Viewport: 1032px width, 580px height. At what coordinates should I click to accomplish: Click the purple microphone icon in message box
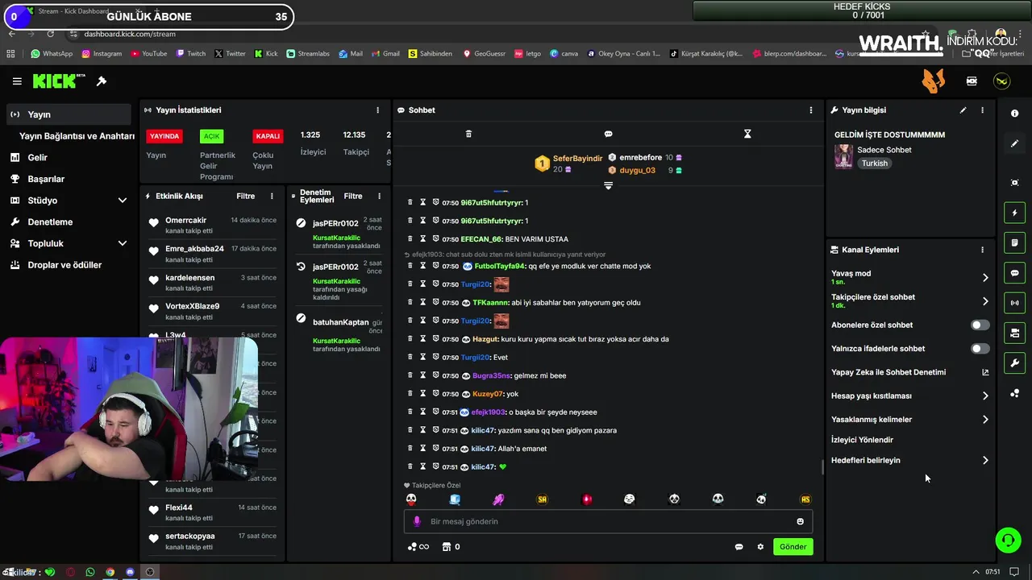[x=417, y=522]
